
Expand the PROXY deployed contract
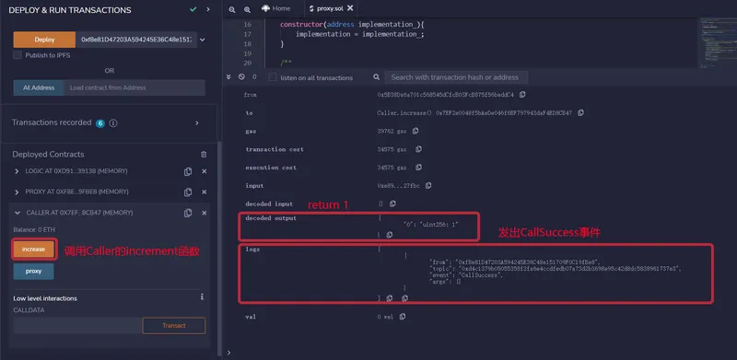17,192
